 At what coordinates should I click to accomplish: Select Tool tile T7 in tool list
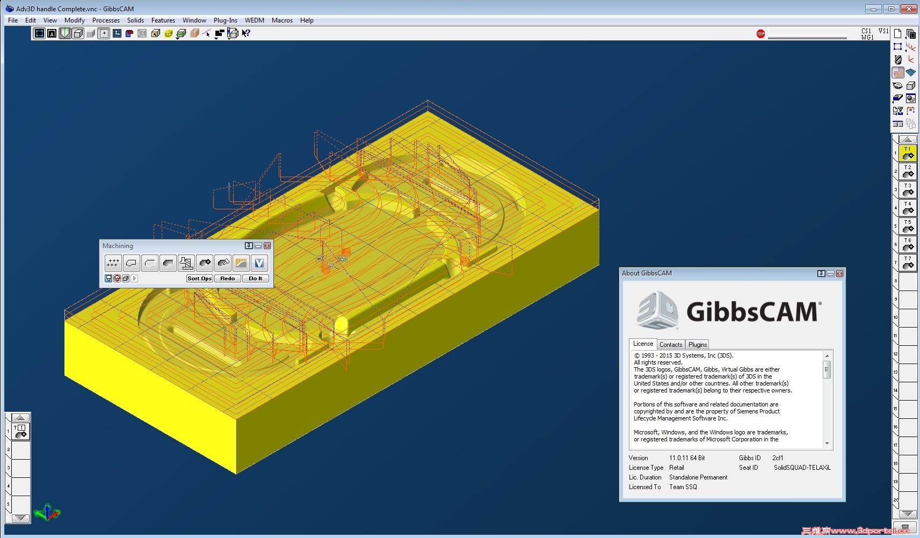click(908, 263)
